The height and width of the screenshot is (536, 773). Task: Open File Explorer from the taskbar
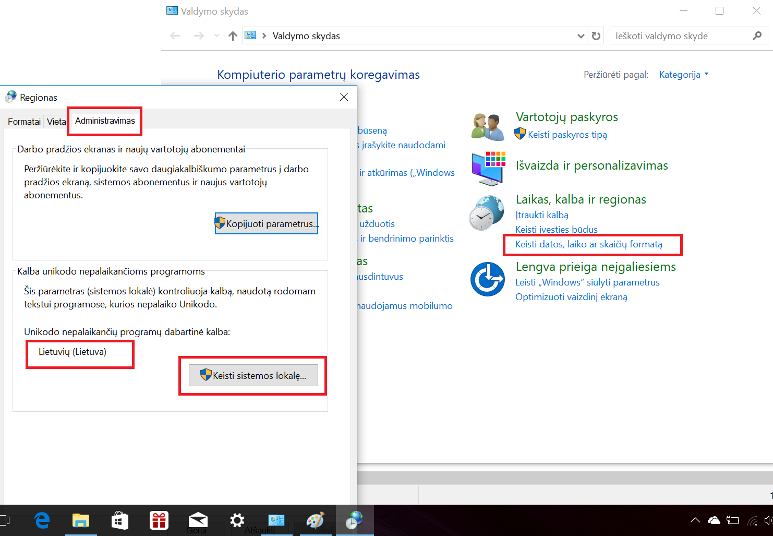(80, 520)
